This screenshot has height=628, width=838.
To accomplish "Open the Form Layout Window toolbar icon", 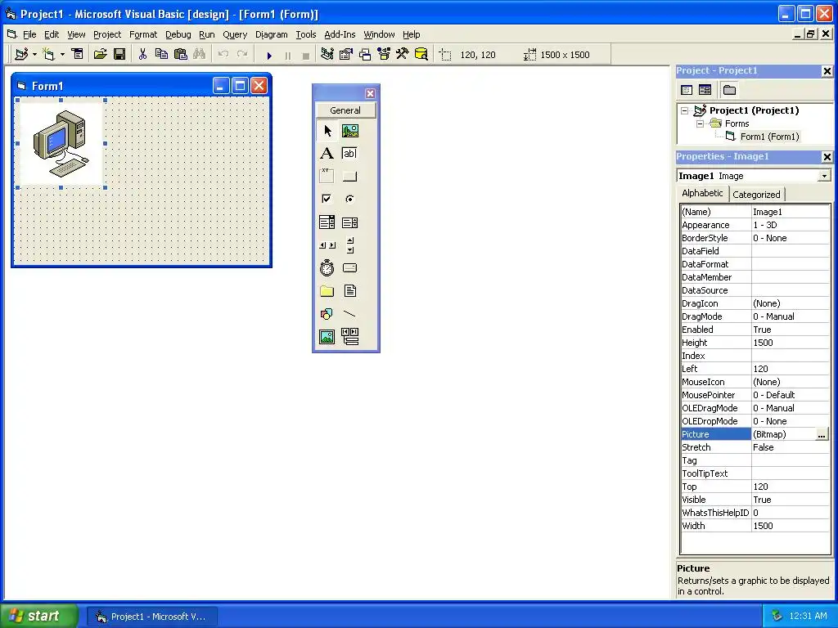I will 365,54.
